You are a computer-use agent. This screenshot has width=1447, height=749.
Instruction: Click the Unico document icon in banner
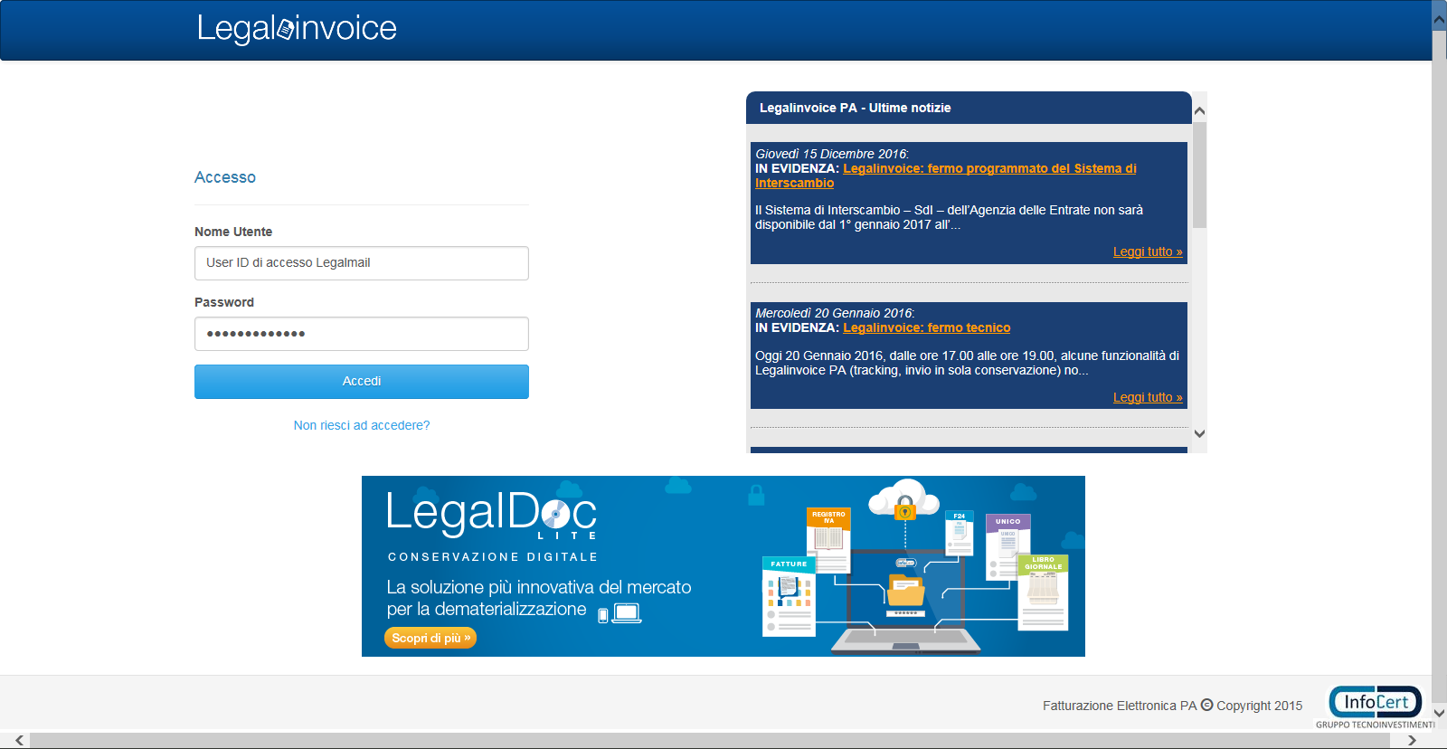pyautogui.click(x=1007, y=546)
